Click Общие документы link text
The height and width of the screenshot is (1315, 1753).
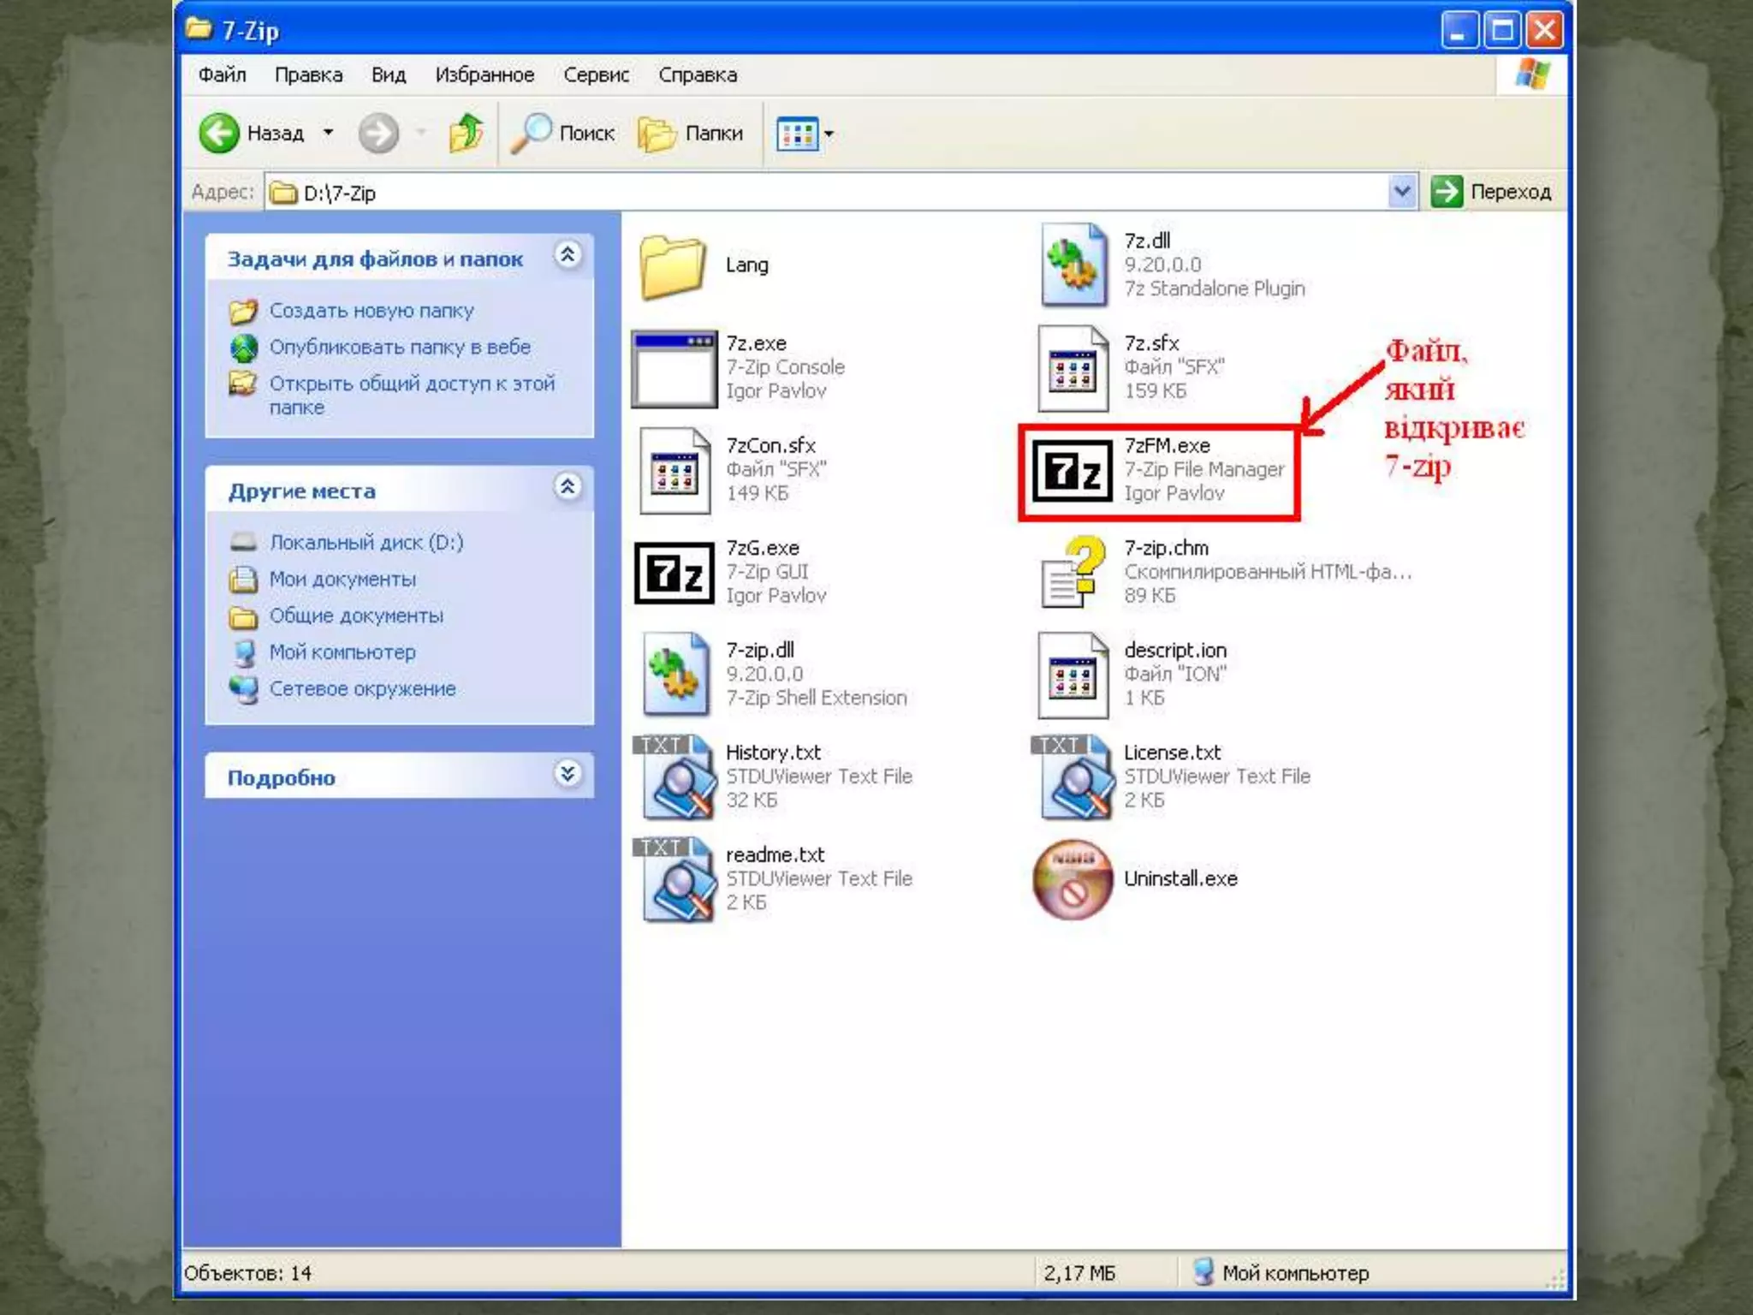pos(356,616)
